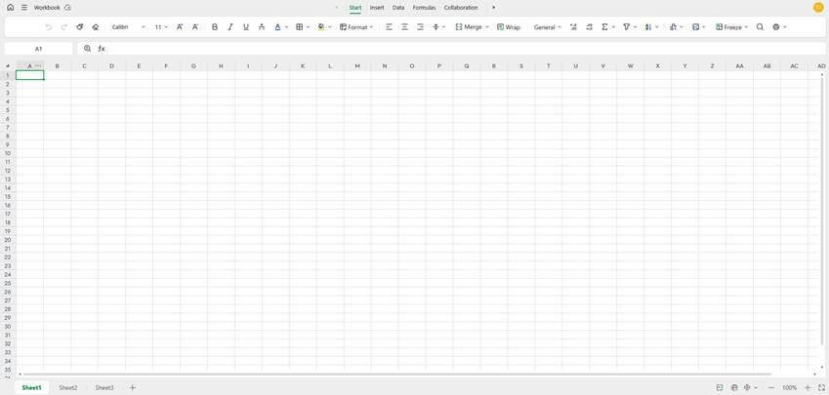Open the user profile avatar
This screenshot has width=829, height=395.
pyautogui.click(x=818, y=8)
